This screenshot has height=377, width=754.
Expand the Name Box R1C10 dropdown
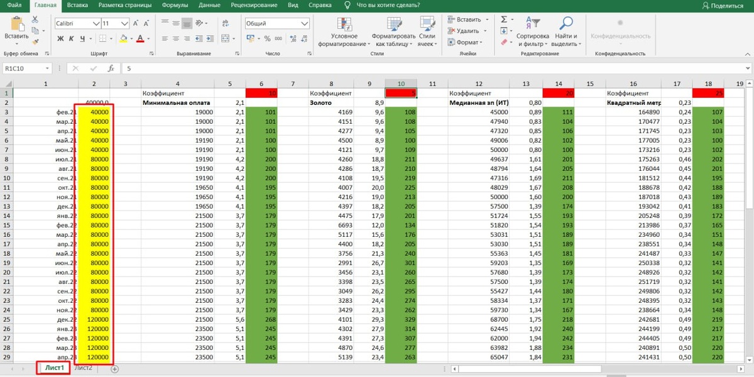pyautogui.click(x=47, y=68)
